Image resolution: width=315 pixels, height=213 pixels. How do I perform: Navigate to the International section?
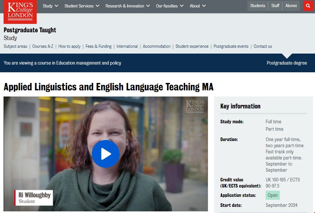[127, 46]
